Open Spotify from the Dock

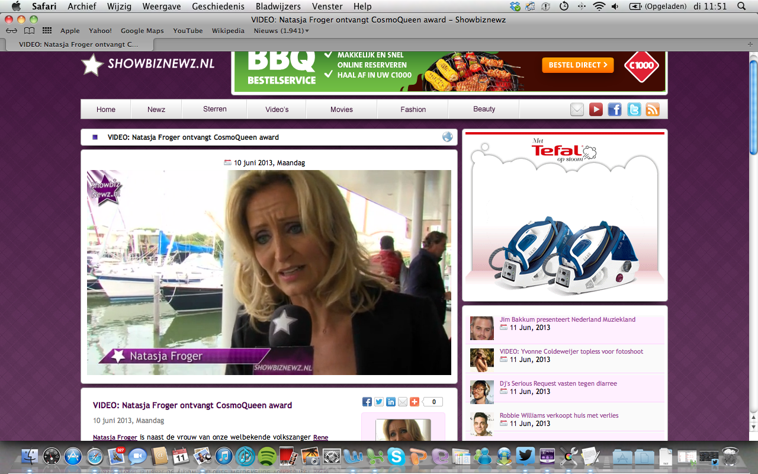coord(266,456)
